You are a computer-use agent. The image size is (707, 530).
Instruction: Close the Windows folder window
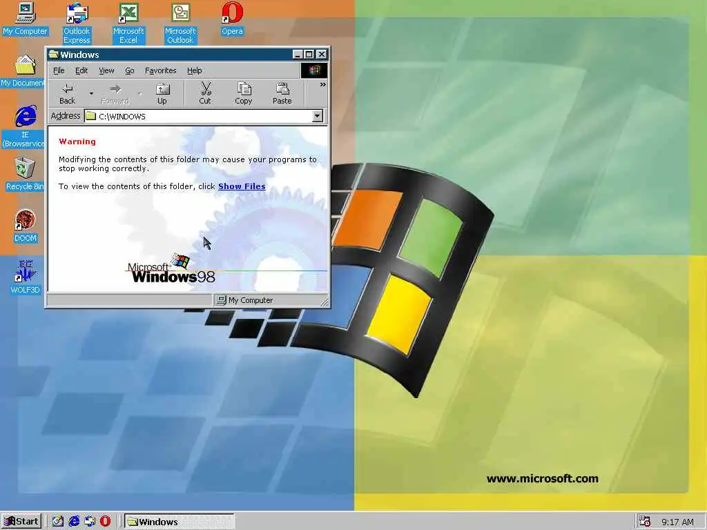click(322, 55)
